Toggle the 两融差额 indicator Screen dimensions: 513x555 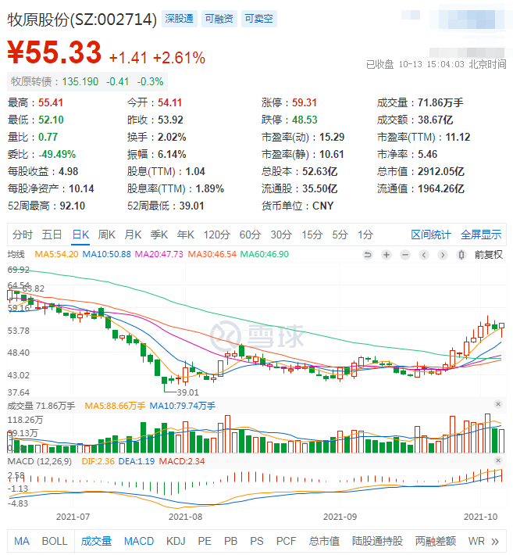436,542
